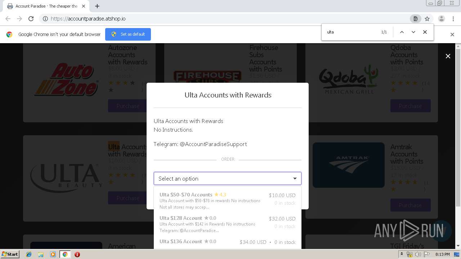The image size is (461, 259).
Task: Click the Firehouse Subs logo thumbnail
Action: coord(207,77)
